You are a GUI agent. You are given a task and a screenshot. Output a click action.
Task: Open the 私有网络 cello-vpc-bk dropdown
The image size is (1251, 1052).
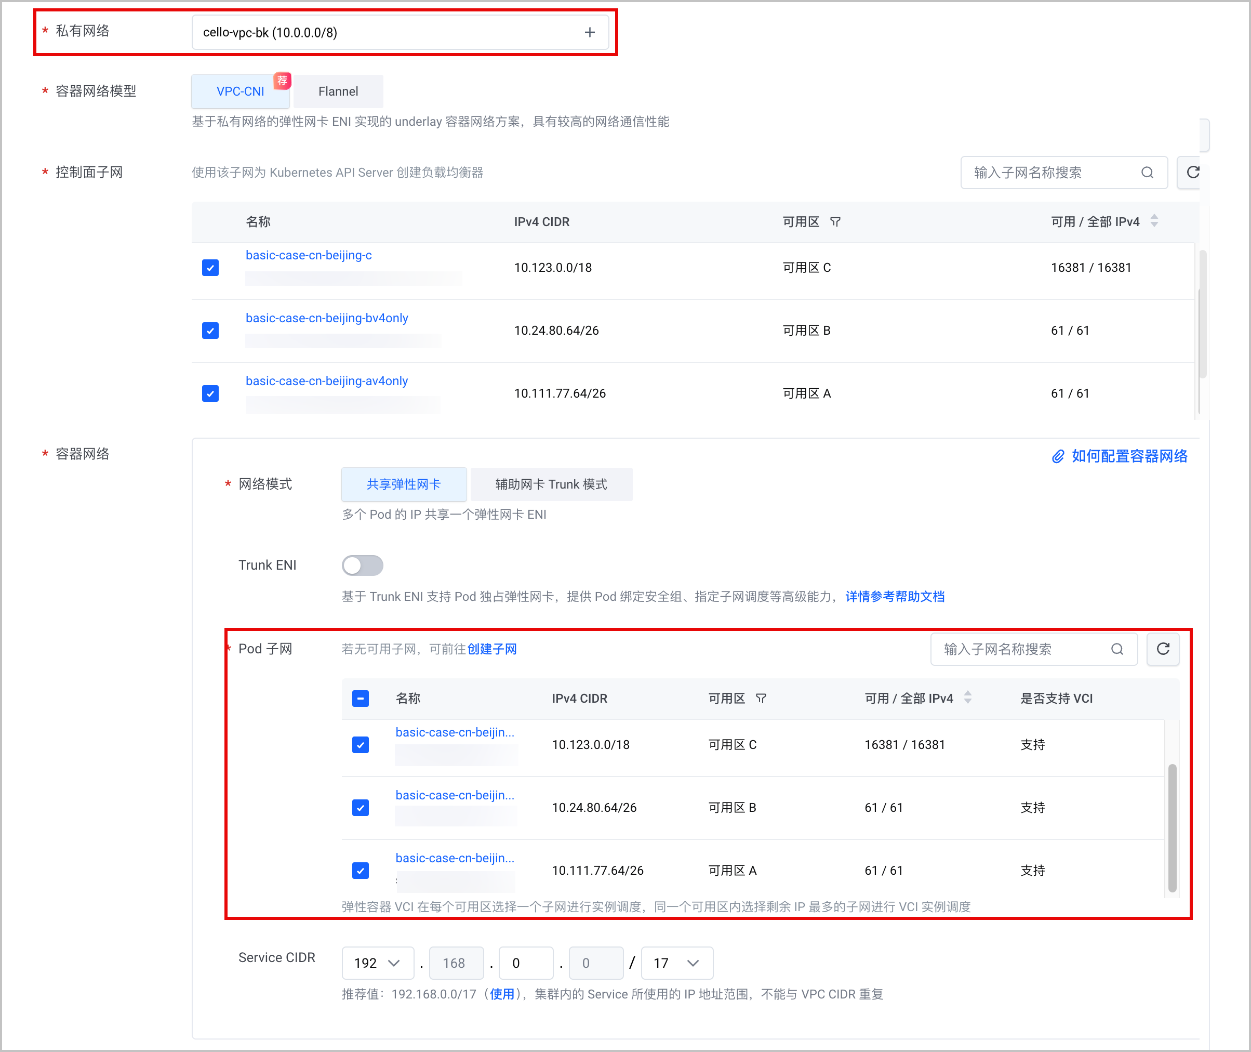pyautogui.click(x=400, y=32)
